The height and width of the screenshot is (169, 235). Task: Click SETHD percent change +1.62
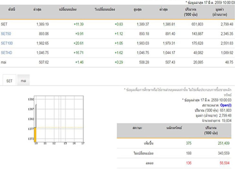point(119,53)
